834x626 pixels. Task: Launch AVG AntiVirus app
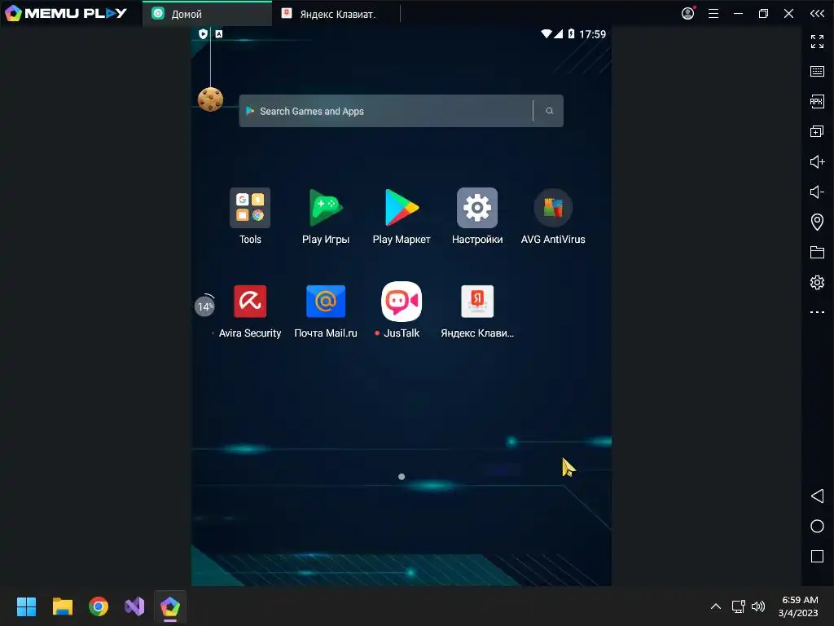[553, 208]
